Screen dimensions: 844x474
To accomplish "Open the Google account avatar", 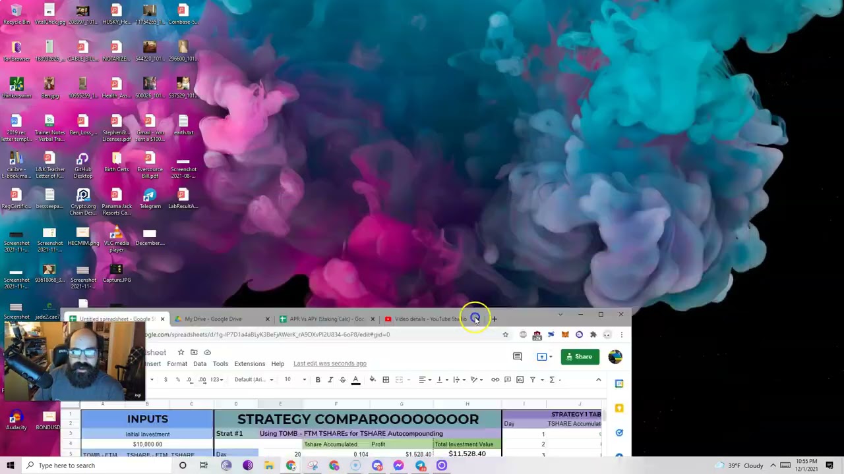I will [615, 357].
